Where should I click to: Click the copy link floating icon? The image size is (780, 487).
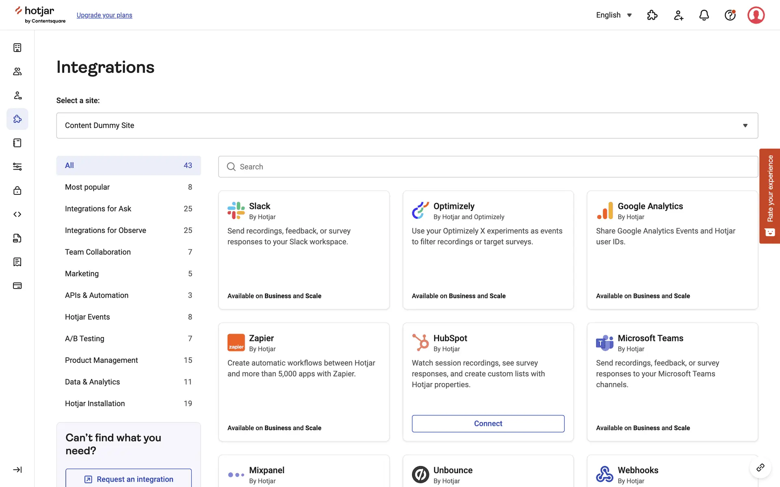coord(760,468)
